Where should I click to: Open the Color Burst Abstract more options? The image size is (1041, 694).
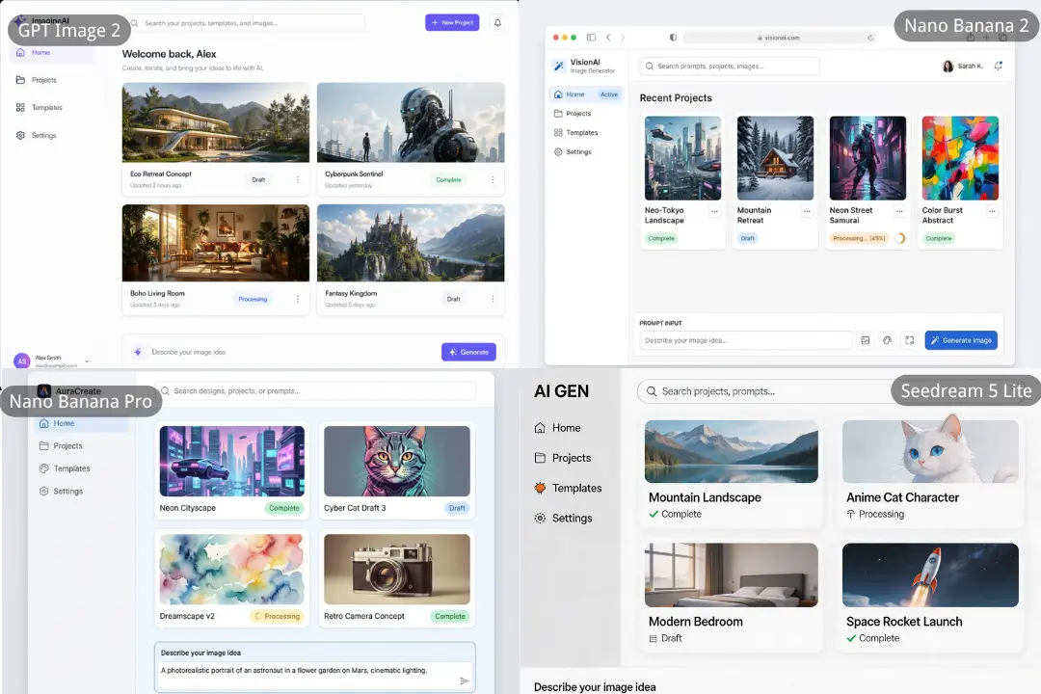coord(992,212)
